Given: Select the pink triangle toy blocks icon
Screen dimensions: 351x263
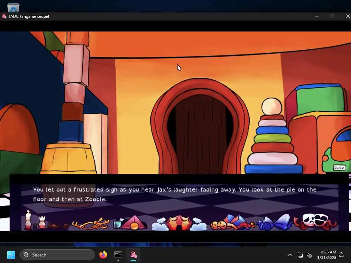Looking at the screenshot, I should click(x=130, y=223).
